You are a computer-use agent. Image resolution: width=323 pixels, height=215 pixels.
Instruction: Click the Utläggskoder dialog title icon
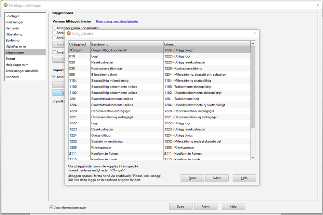tap(69, 33)
